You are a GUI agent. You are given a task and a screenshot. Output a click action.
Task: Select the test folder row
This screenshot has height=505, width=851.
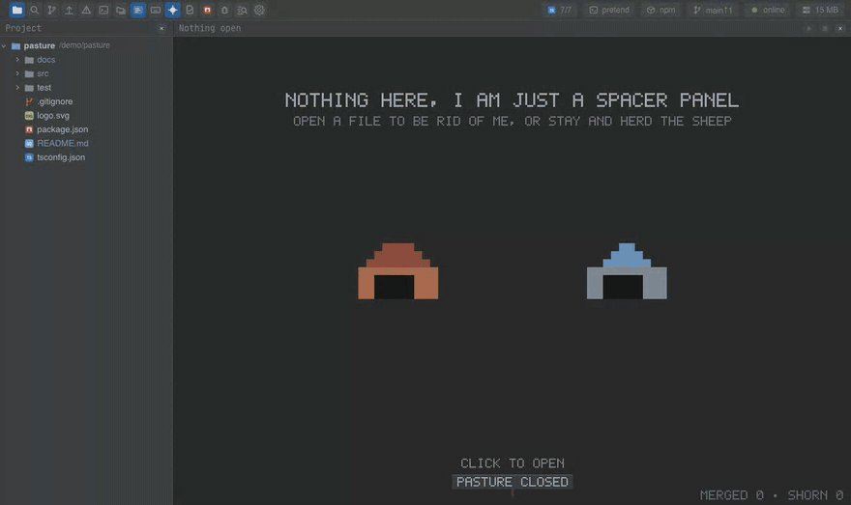pyautogui.click(x=86, y=87)
